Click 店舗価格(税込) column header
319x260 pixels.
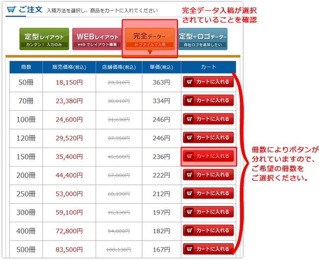coord(119,67)
